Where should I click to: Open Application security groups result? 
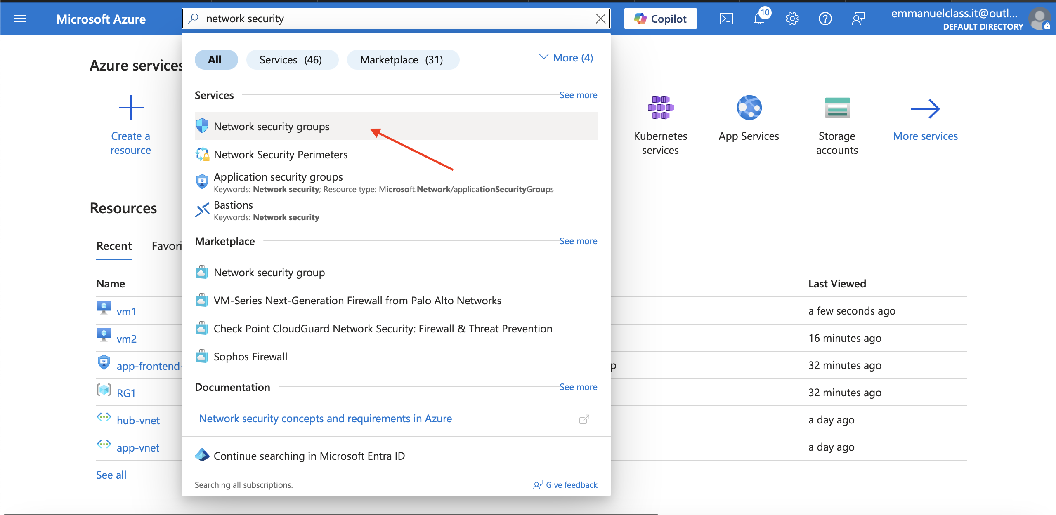pyautogui.click(x=396, y=183)
